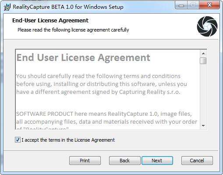
Task: Click the disabled maximize window button
Action: [193, 6]
